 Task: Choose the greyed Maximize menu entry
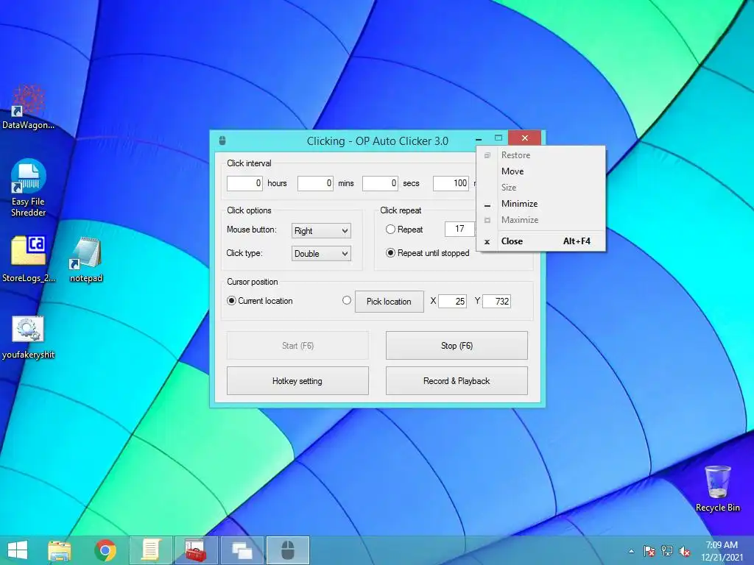pos(541,219)
